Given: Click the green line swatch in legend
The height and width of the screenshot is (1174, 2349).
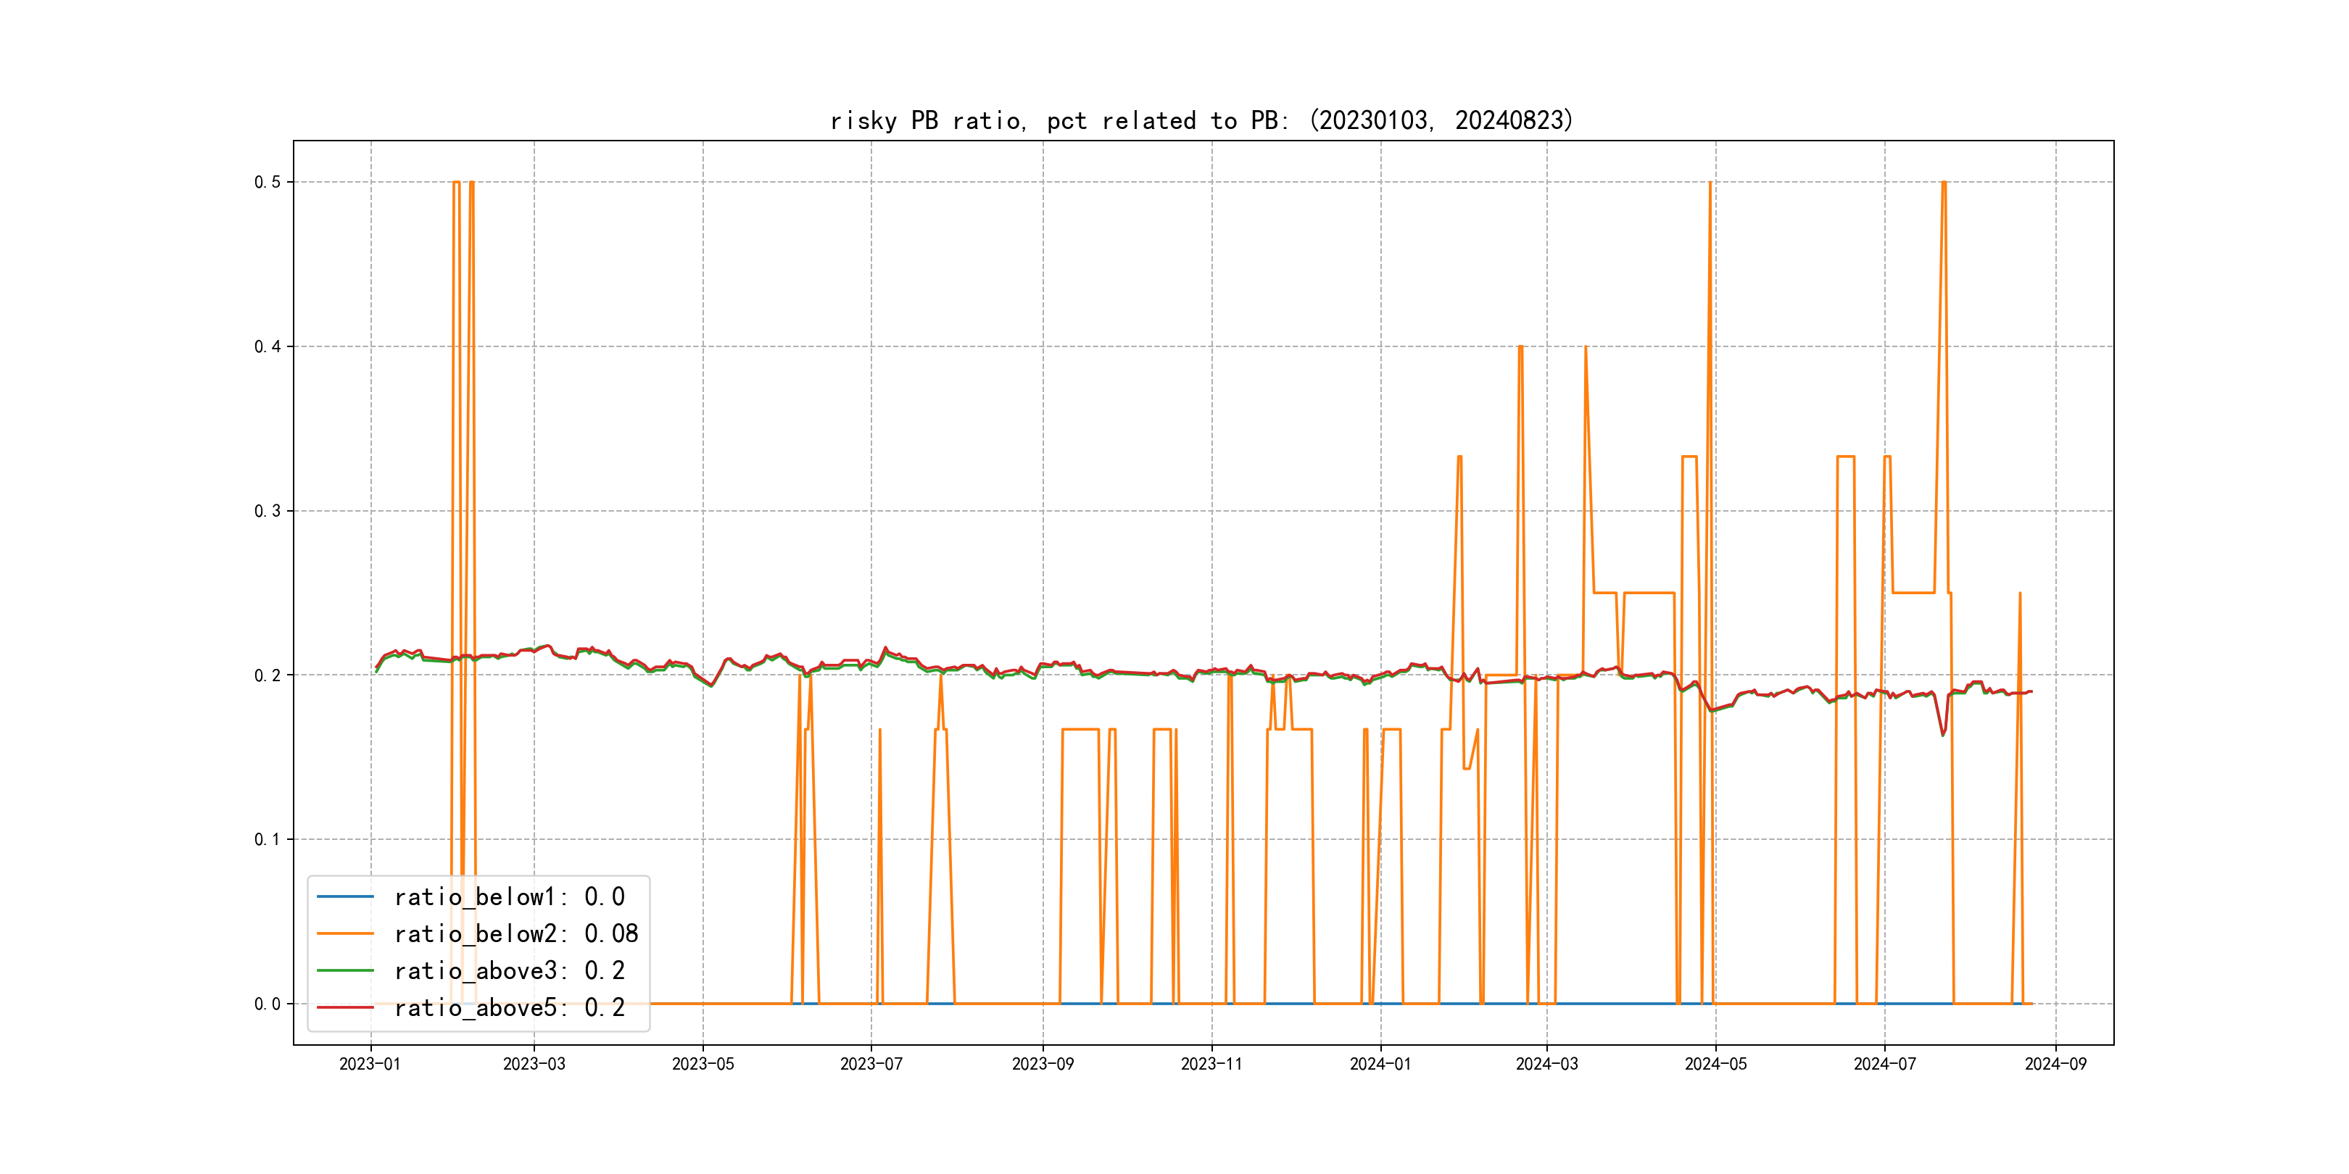Looking at the screenshot, I should [344, 971].
